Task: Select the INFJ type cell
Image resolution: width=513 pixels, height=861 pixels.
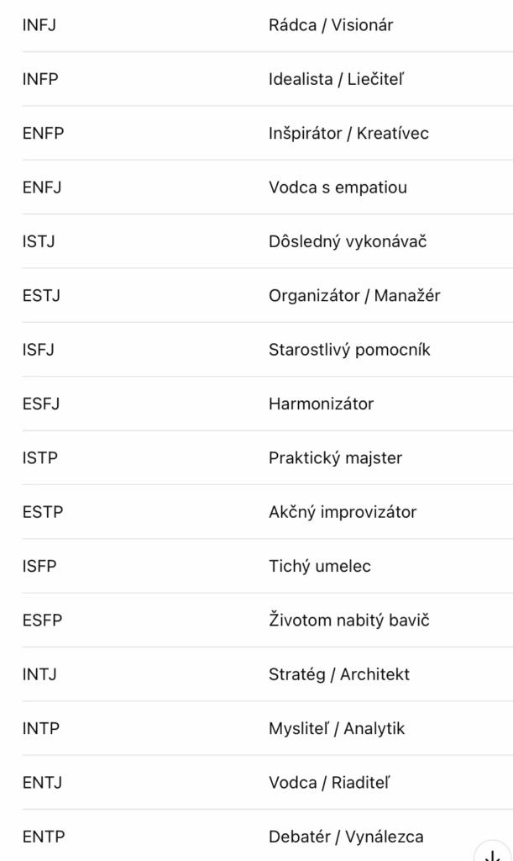Action: point(39,25)
